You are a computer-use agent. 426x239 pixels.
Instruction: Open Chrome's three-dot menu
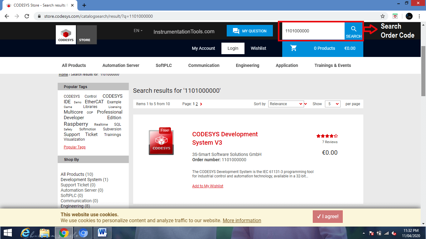pos(420,16)
